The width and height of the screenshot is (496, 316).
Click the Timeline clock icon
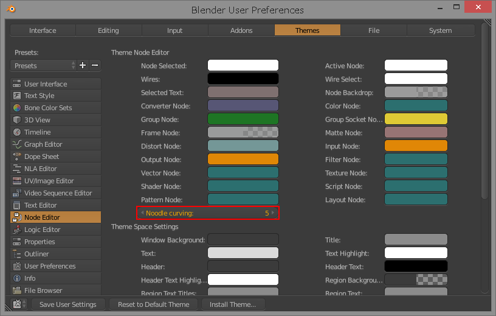pyautogui.click(x=17, y=132)
